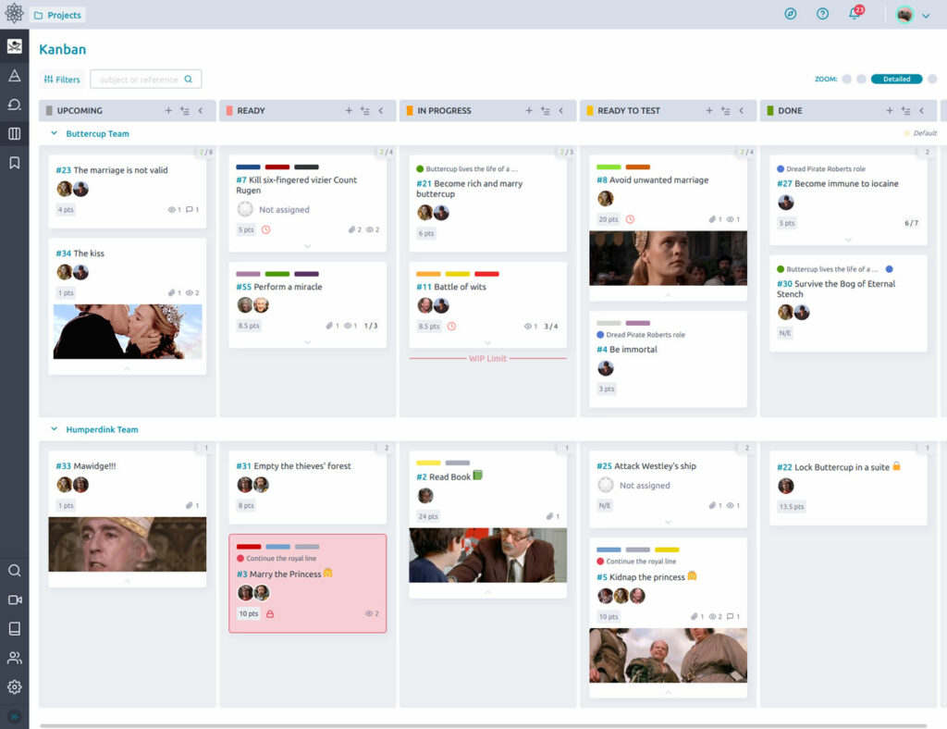Bulk add stories in READY column
Viewport: 947px width, 729px height.
coord(364,110)
